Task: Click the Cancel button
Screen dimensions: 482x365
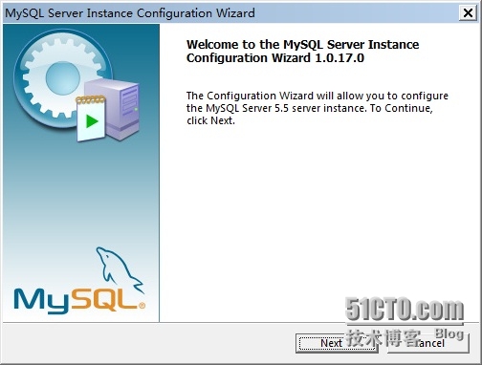Action: point(428,343)
